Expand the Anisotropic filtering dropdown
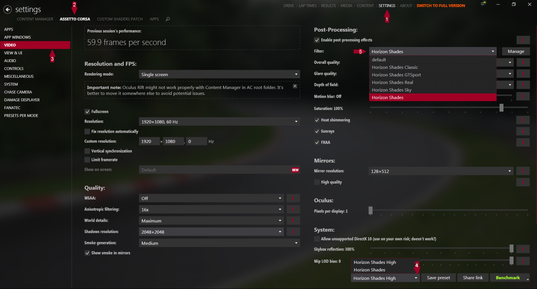Image resolution: width=537 pixels, height=289 pixels. [x=212, y=210]
